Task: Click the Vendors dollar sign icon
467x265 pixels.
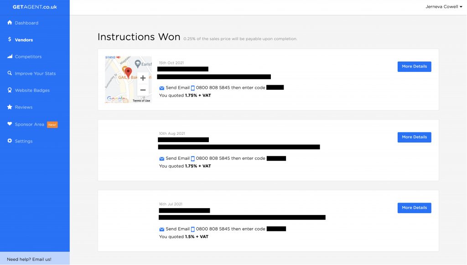Action: (10, 40)
